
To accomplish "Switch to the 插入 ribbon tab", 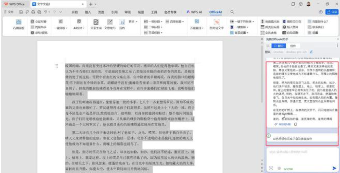I will click(x=88, y=12).
